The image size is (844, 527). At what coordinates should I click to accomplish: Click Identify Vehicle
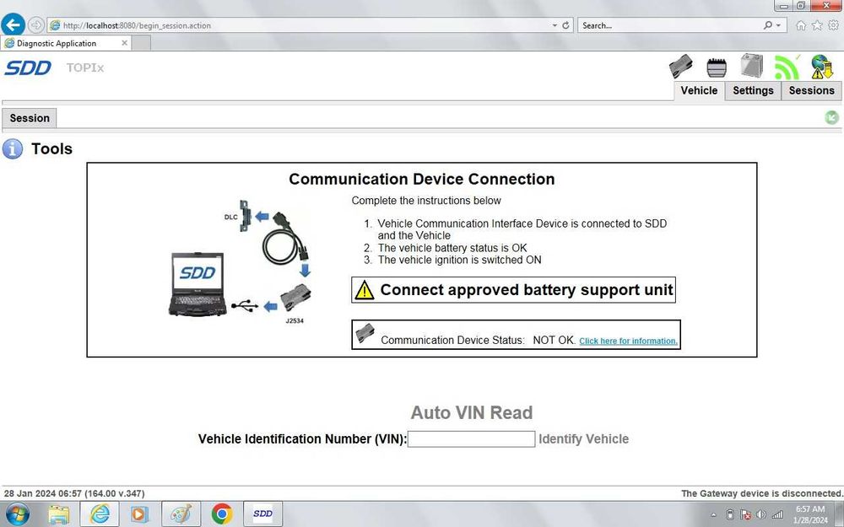[x=583, y=438]
